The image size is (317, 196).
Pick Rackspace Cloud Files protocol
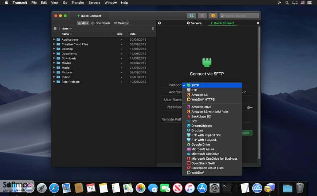pos(212,168)
